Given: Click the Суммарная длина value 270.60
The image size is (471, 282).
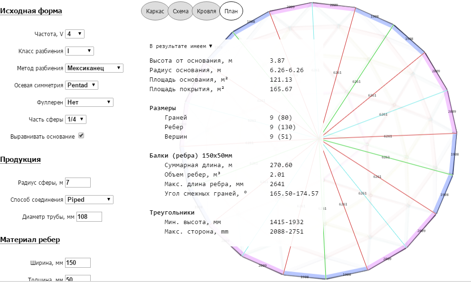Looking at the screenshot, I should point(281,165).
